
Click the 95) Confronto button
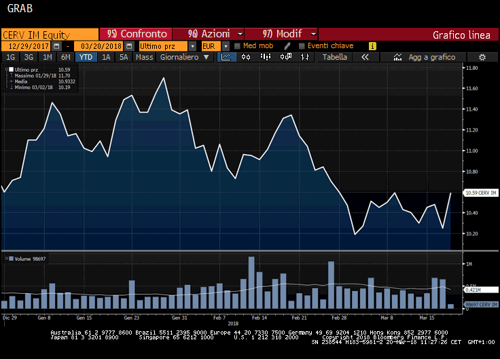(136, 34)
